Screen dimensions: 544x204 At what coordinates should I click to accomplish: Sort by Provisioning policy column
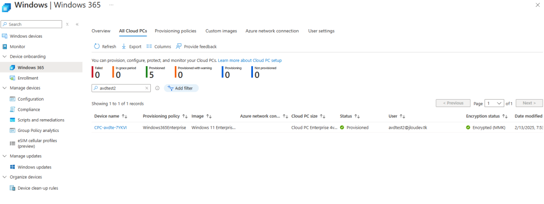(165, 116)
